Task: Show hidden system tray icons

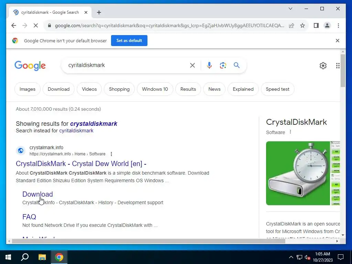Action: tap(291, 257)
